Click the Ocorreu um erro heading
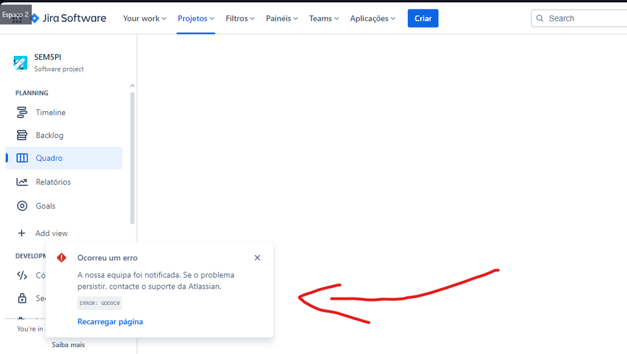 pyautogui.click(x=107, y=258)
